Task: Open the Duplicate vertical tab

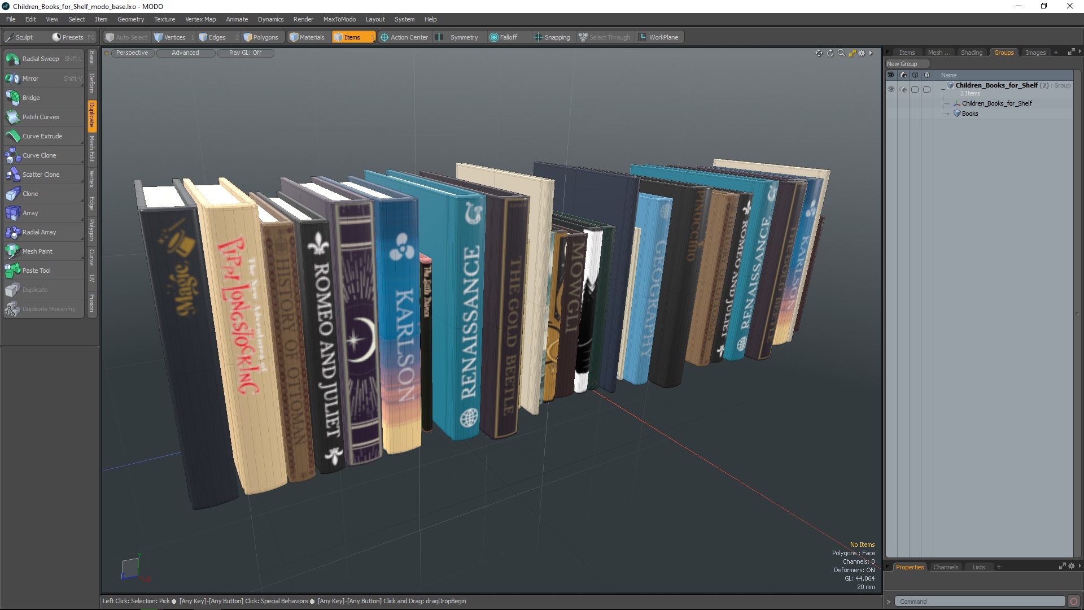Action: (x=92, y=115)
